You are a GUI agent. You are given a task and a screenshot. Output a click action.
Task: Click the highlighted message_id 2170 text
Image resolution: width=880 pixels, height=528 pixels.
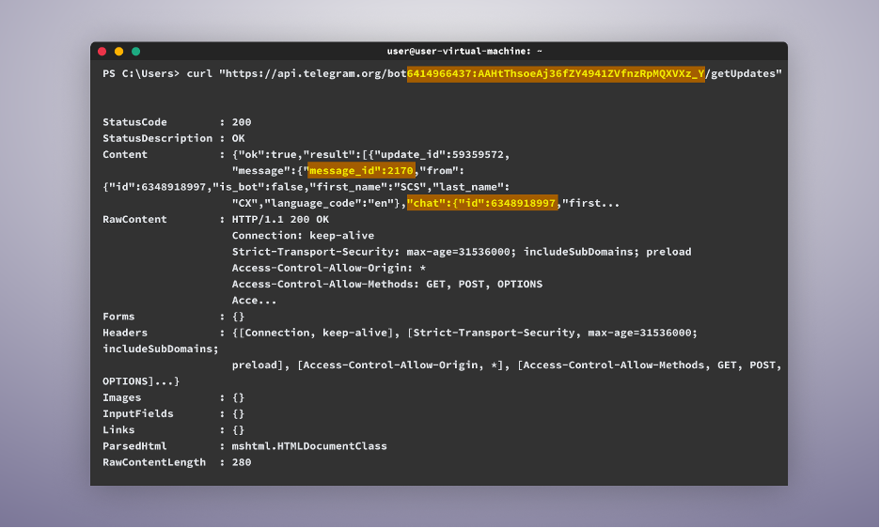pos(361,171)
